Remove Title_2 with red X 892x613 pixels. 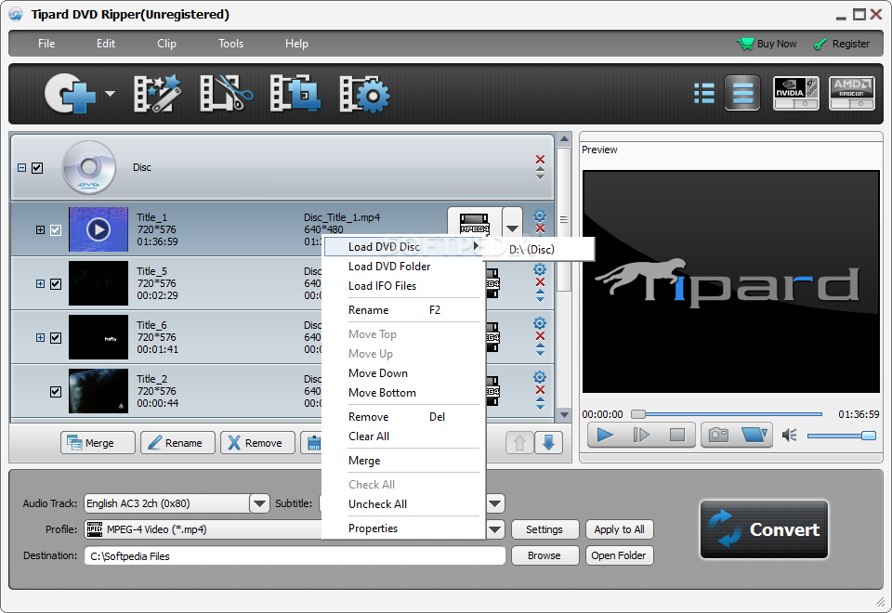tap(541, 389)
